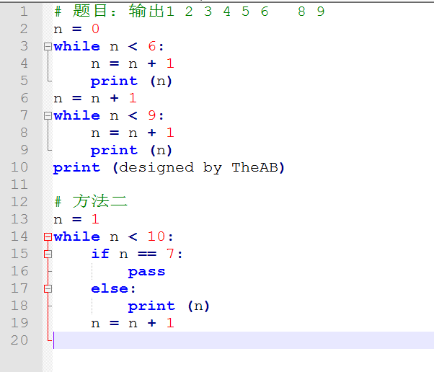Click line number 1 in the margin
This screenshot has height=372, width=434.
(24, 12)
